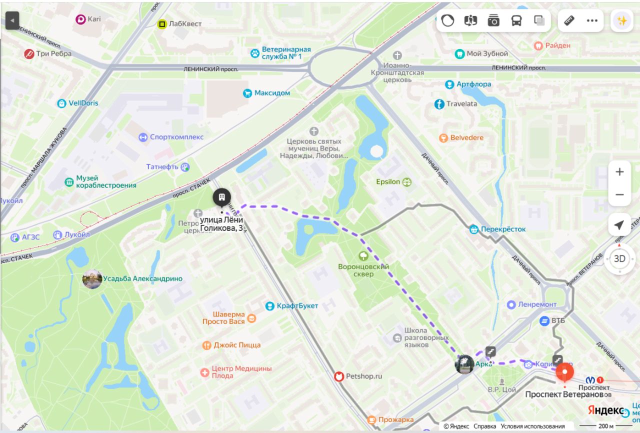Zoom out with the minus button

(619, 194)
